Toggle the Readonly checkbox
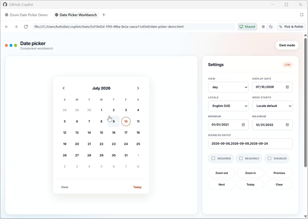The height and width of the screenshot is (219, 308). [x=241, y=158]
